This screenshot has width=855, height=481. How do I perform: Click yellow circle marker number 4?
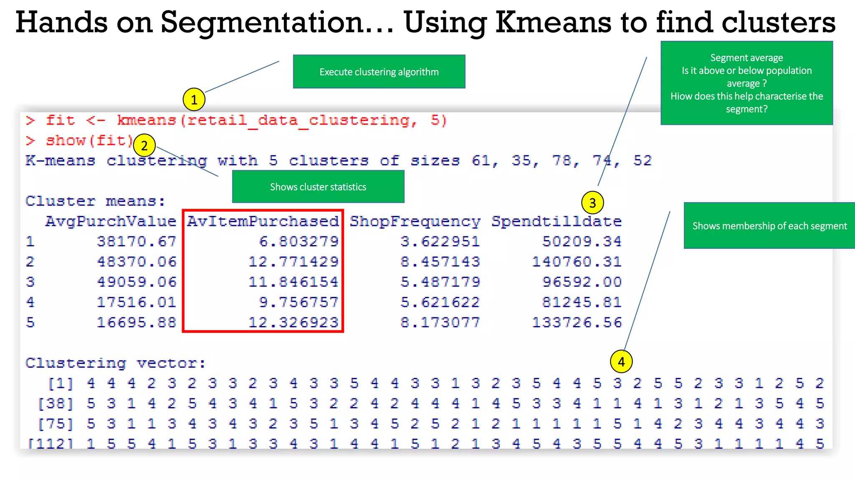[x=621, y=362]
